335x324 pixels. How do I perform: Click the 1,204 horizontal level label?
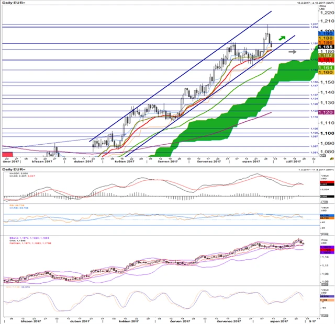pos(314,27)
